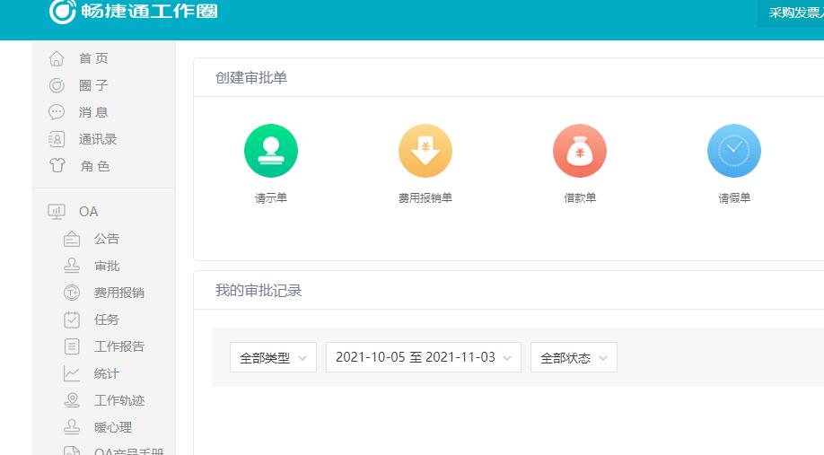Open 角色 in sidebar menu
824x455 pixels.
[95, 166]
